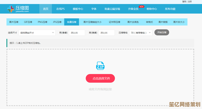
Task: Open the 模板中心 menu item
Action: point(78,9)
